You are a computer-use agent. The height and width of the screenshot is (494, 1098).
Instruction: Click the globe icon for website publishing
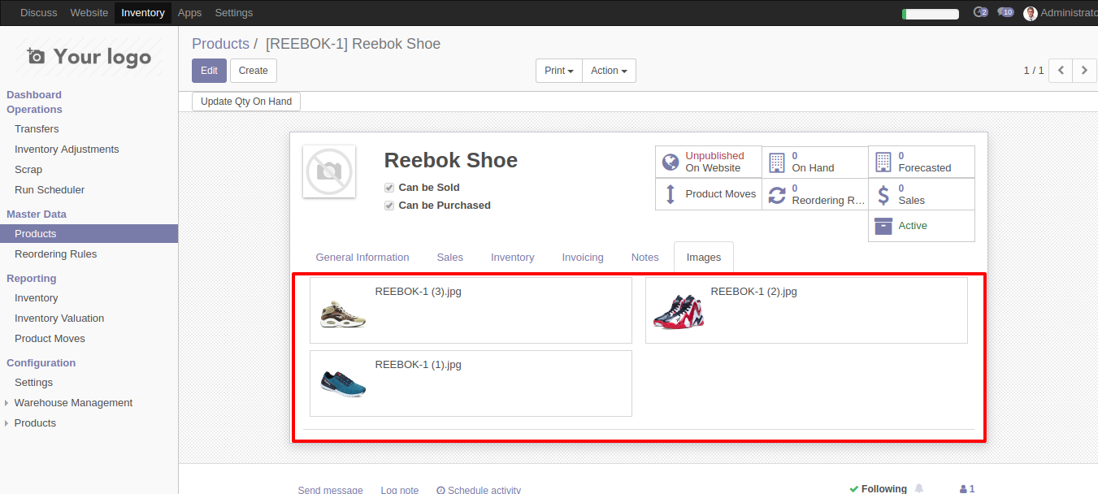[671, 162]
